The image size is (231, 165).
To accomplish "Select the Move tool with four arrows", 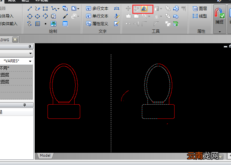I will pos(128,9).
